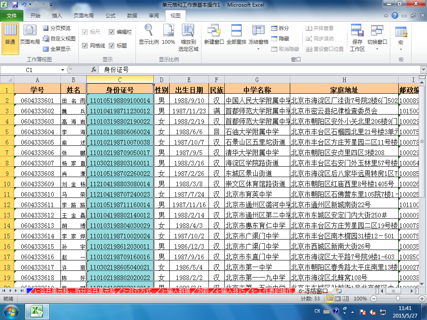
Task: Expand the 切换窗口 switch windows dropdown
Action: tap(377, 49)
